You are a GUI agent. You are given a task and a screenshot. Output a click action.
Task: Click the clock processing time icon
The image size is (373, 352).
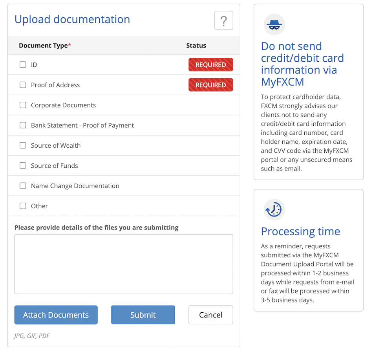tap(274, 209)
